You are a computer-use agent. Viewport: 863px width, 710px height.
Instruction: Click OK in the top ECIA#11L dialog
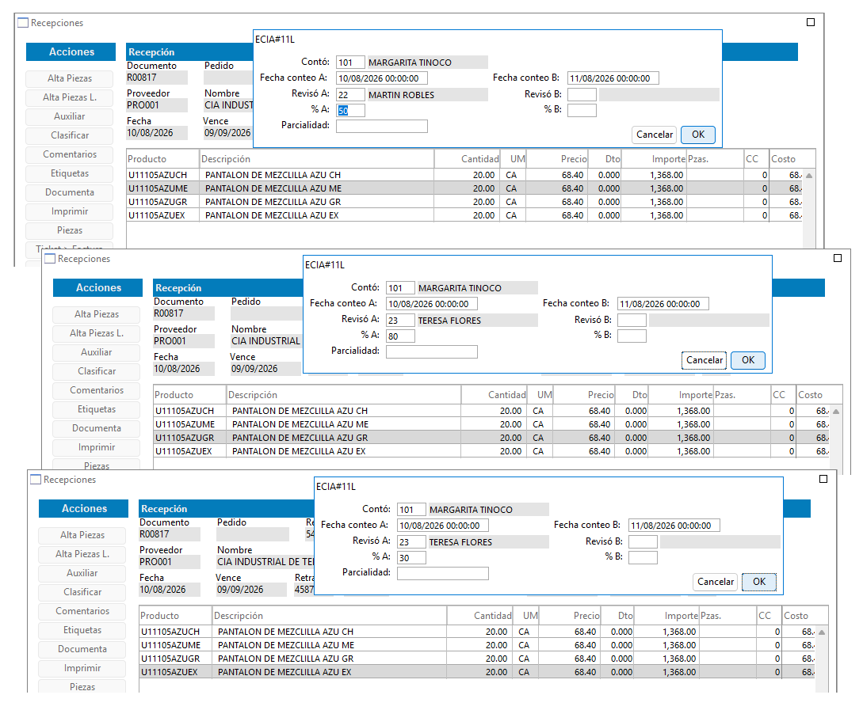coord(698,135)
